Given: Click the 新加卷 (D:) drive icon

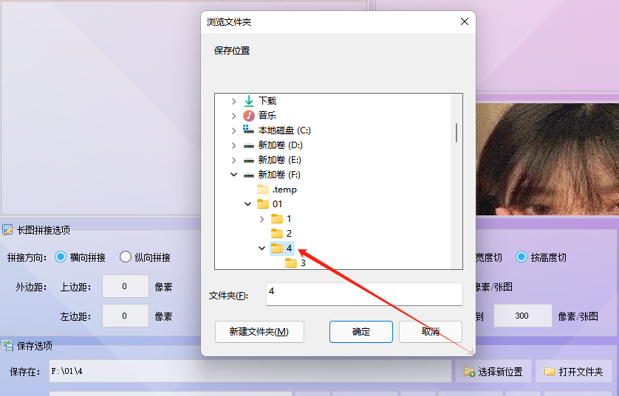Looking at the screenshot, I should point(249,145).
